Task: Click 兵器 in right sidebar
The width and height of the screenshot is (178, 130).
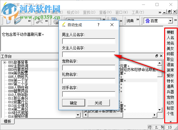Action: 170,92
